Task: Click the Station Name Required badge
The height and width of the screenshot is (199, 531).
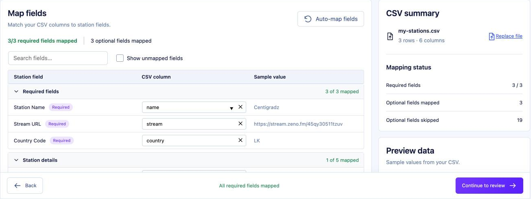Action: (x=61, y=107)
